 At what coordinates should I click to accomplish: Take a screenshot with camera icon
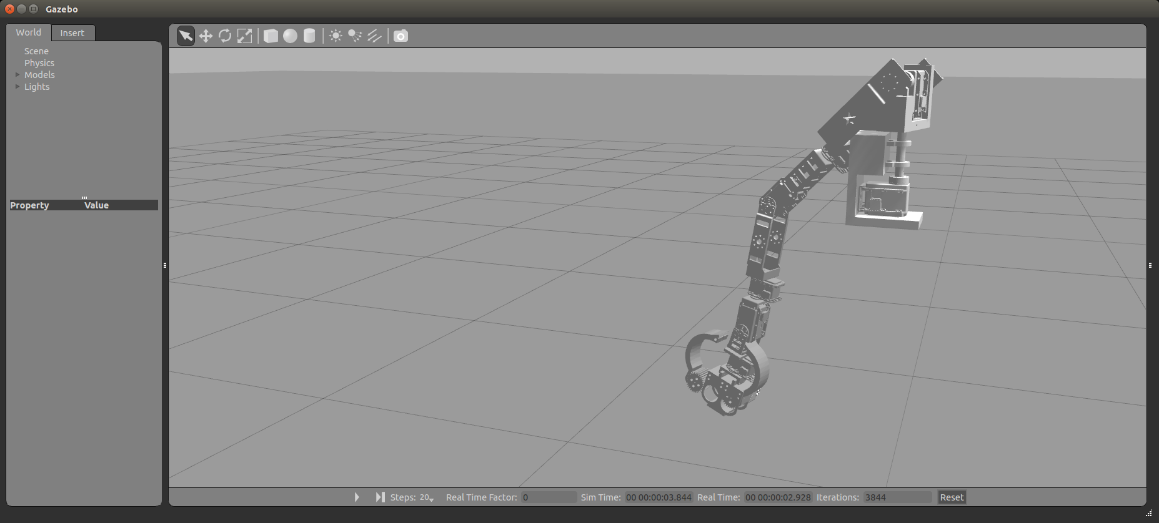(400, 36)
